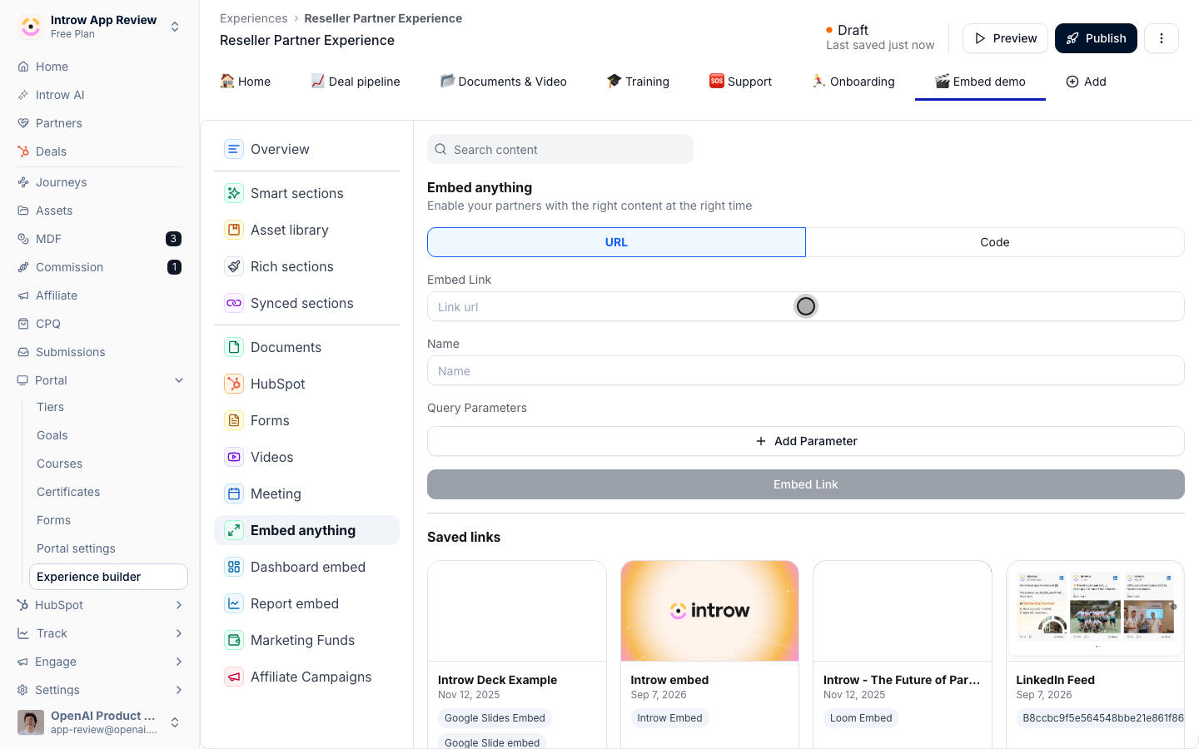This screenshot has height=749, width=1199.
Task: Select the Onboarding tab
Action: (x=853, y=82)
